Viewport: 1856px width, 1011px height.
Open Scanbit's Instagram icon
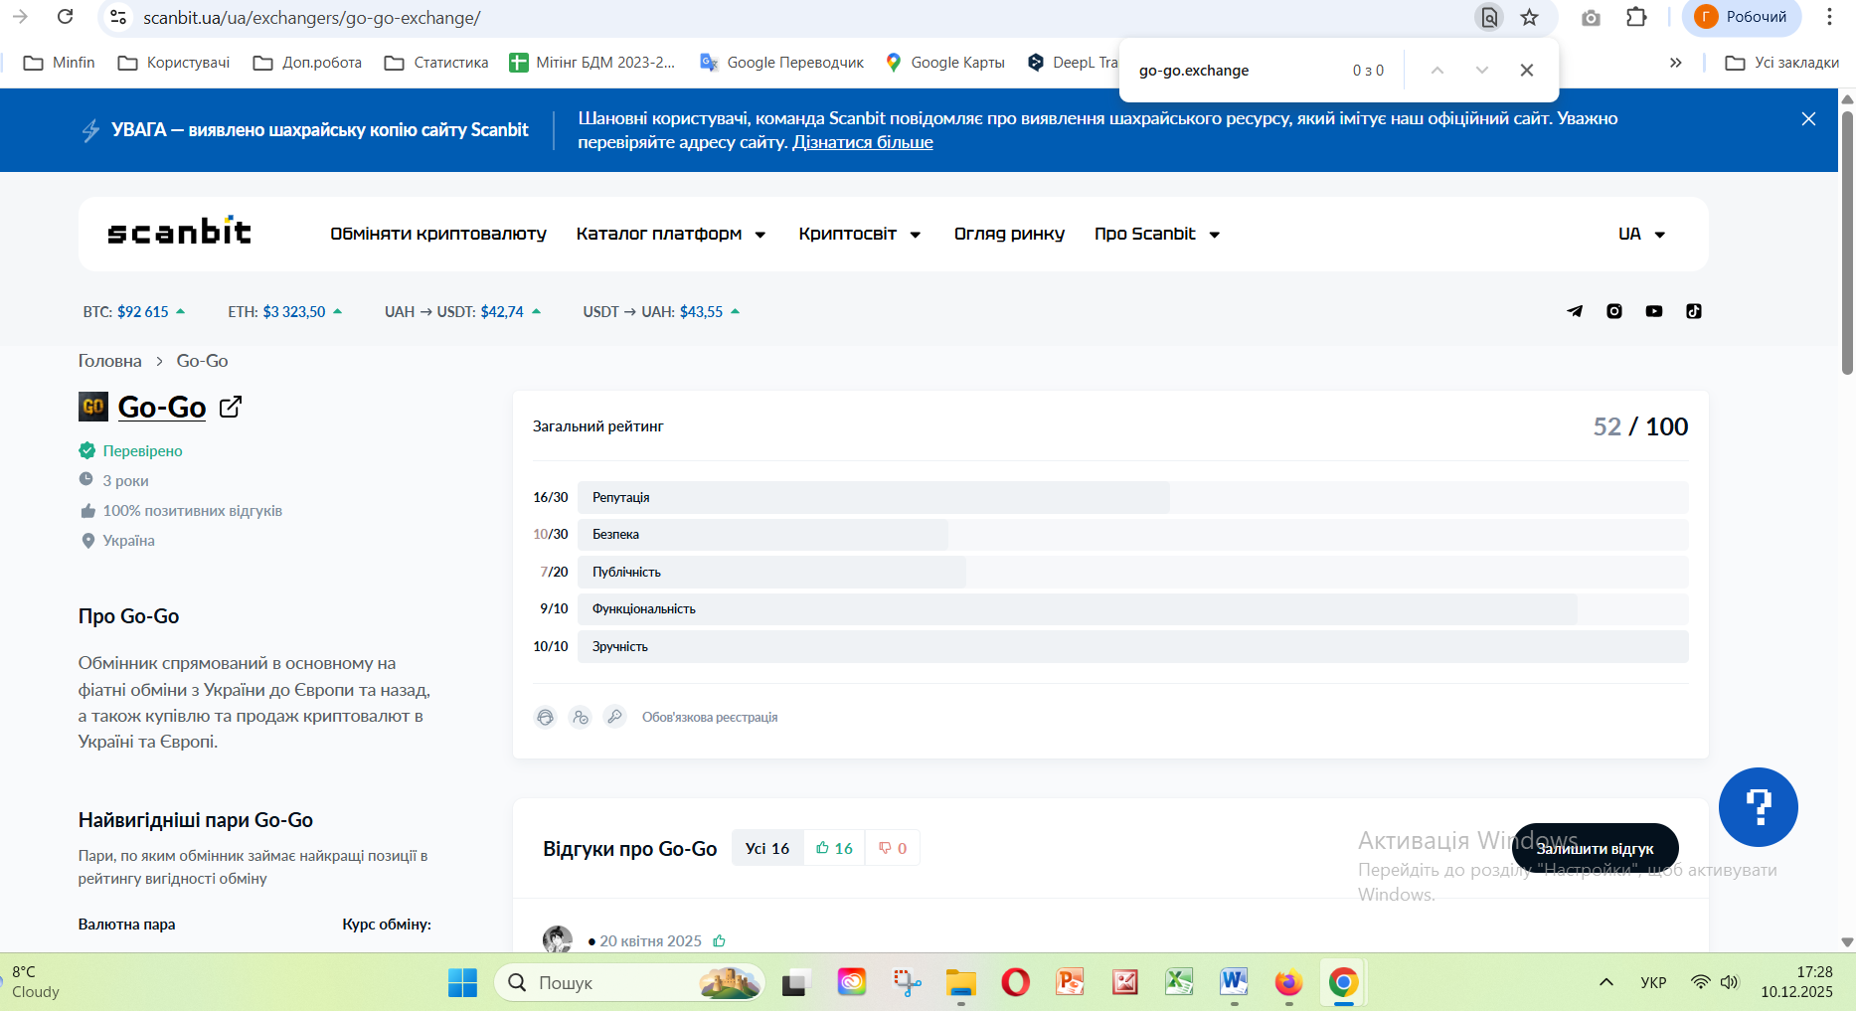coord(1614,311)
